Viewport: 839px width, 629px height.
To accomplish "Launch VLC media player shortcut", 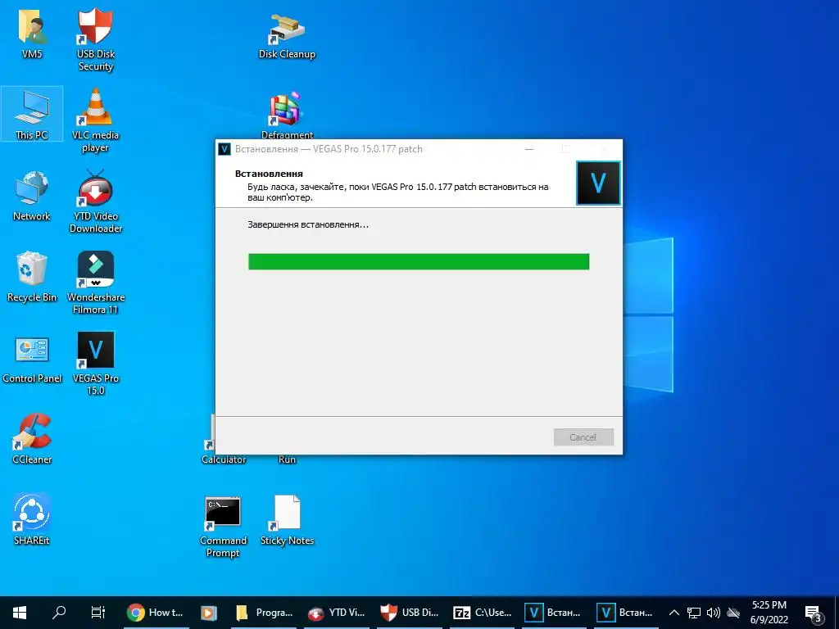I will point(95,120).
